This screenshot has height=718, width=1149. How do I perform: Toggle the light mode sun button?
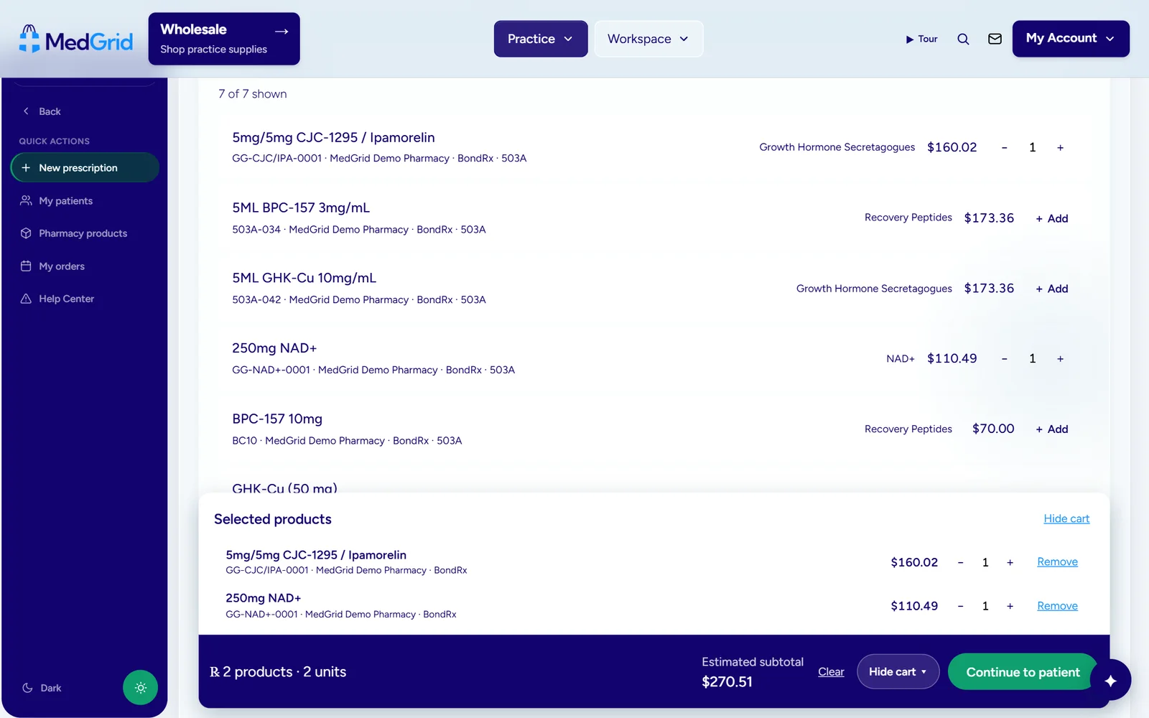tap(140, 688)
